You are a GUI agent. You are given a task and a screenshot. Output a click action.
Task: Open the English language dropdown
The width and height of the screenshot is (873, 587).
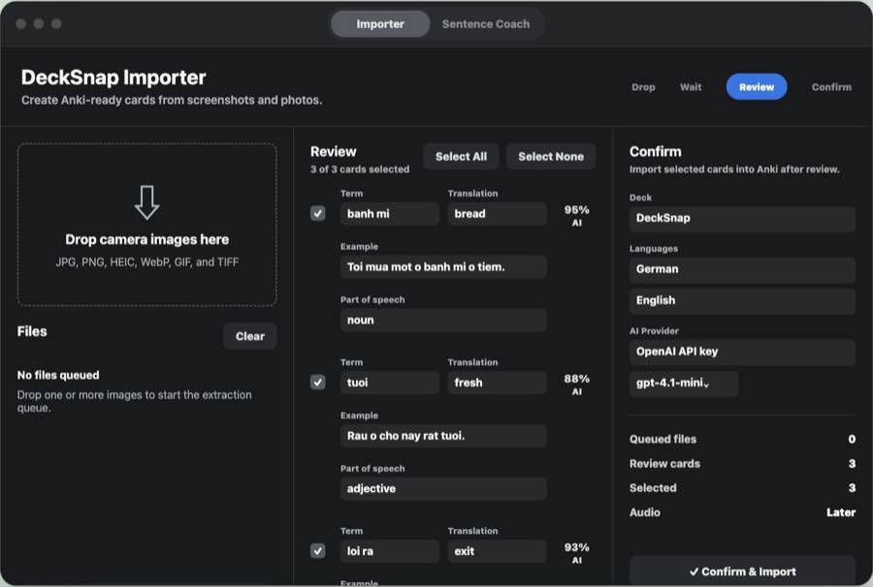click(x=742, y=300)
